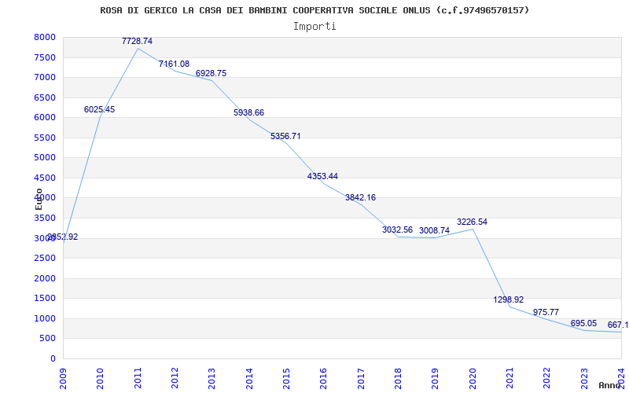Select the x-axis year 2017
This screenshot has height=393, width=629.
pyautogui.click(x=361, y=379)
